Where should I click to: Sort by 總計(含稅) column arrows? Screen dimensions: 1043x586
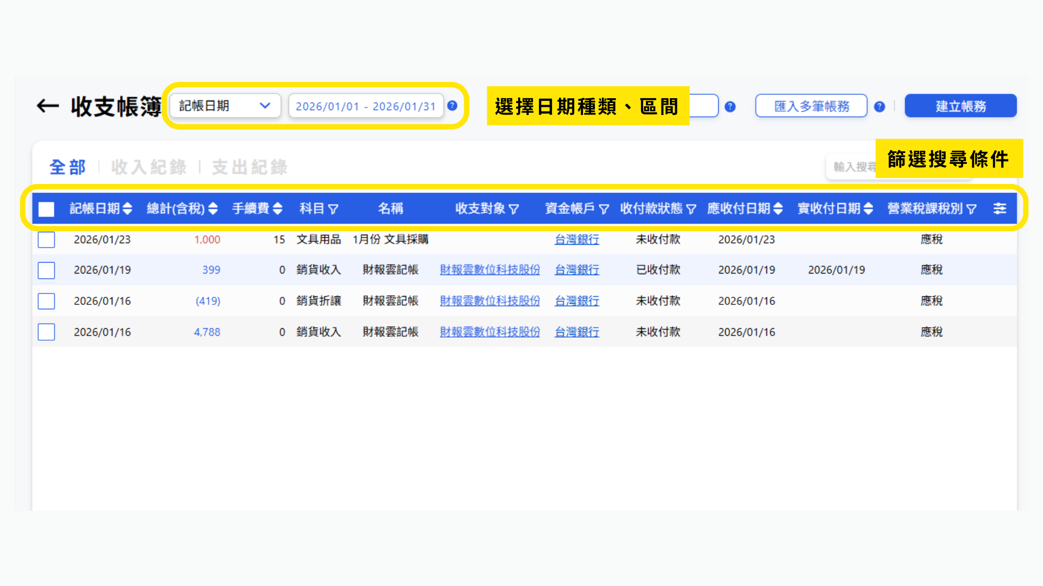pyautogui.click(x=213, y=208)
